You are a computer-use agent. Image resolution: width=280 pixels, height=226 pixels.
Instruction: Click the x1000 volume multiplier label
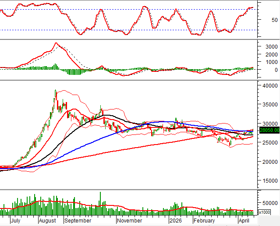(265, 212)
